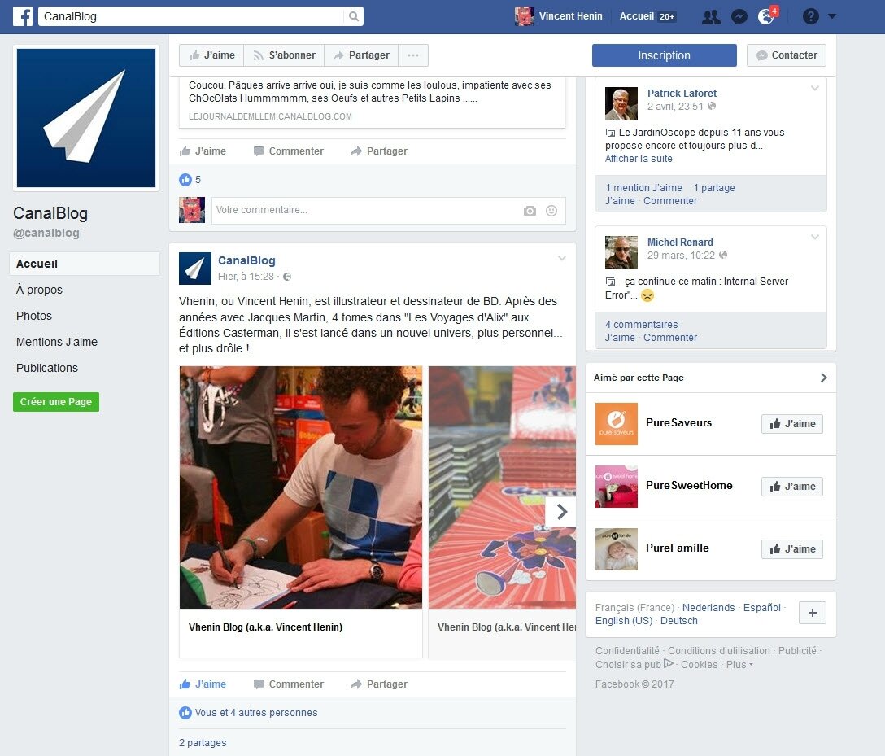Image resolution: width=885 pixels, height=756 pixels.
Task: Open the help question mark icon
Action: click(810, 16)
